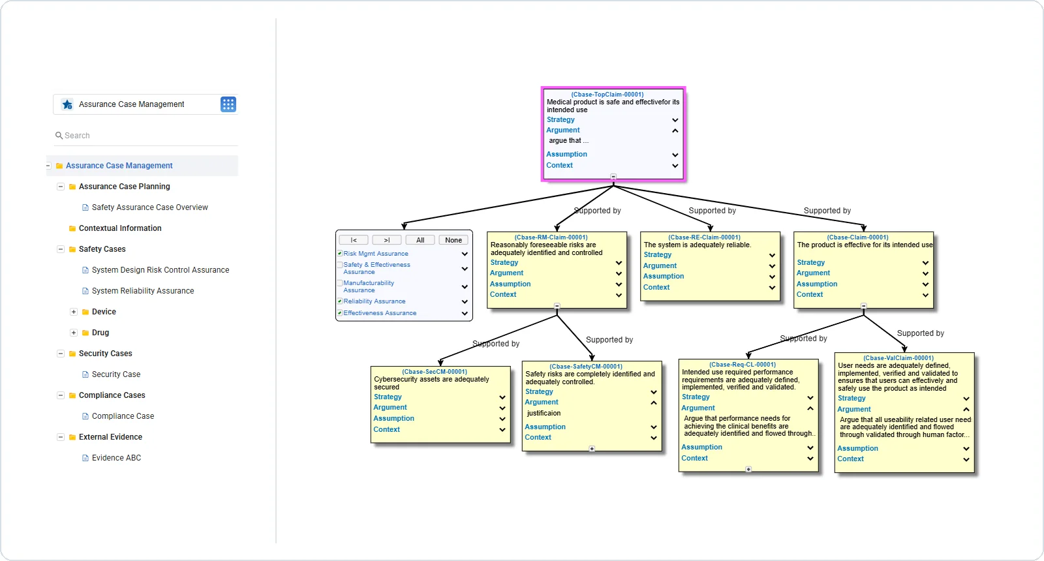The image size is (1044, 561).
Task: Select System Reliability Assurance tree item
Action: pyautogui.click(x=143, y=291)
